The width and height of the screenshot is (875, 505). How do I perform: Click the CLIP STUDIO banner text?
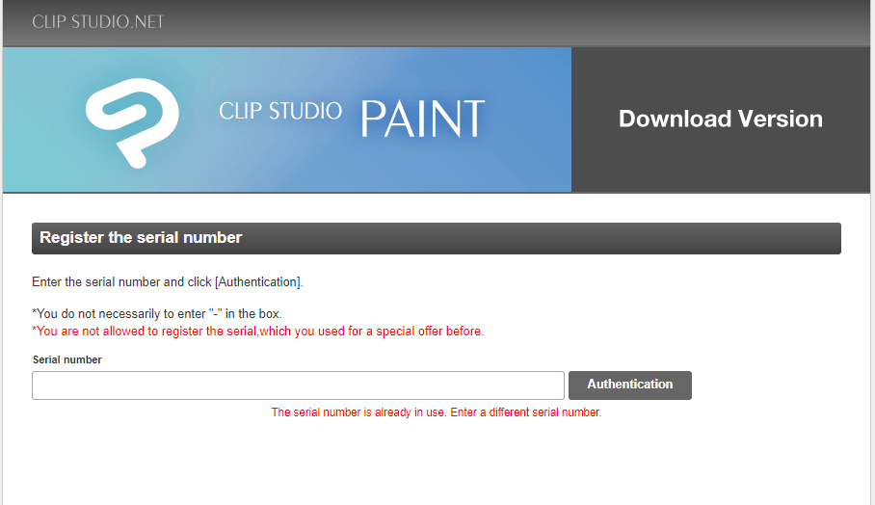pos(280,110)
